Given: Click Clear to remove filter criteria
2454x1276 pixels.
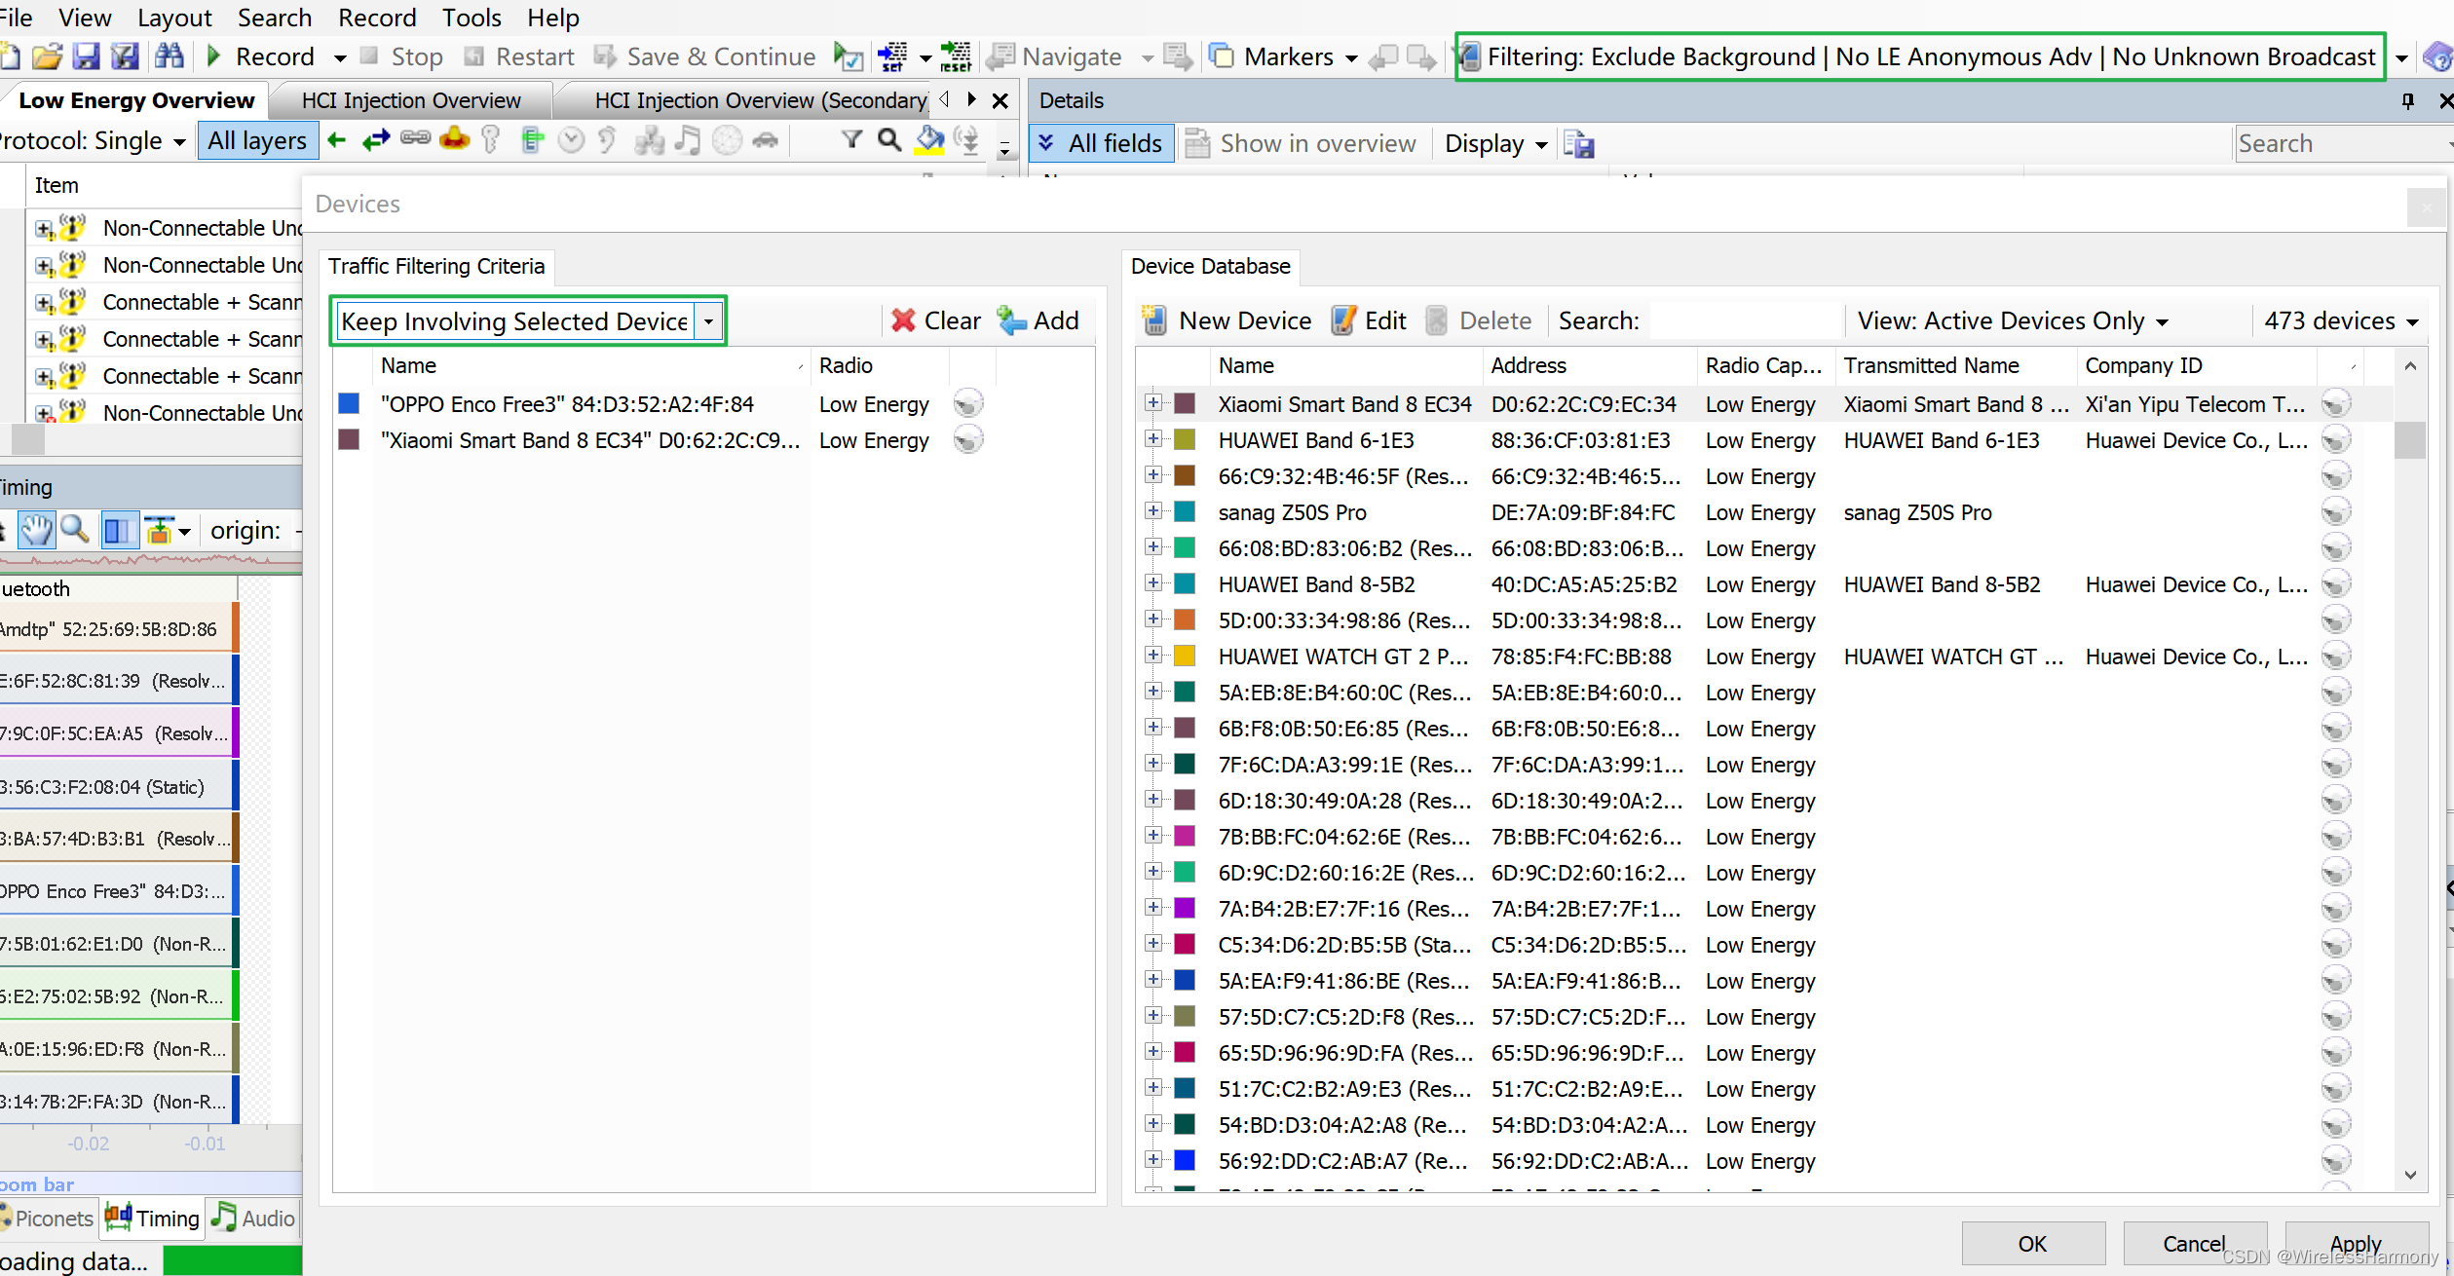Looking at the screenshot, I should click(x=935, y=320).
